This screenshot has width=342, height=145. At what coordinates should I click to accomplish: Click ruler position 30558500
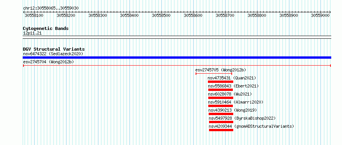(161, 15)
